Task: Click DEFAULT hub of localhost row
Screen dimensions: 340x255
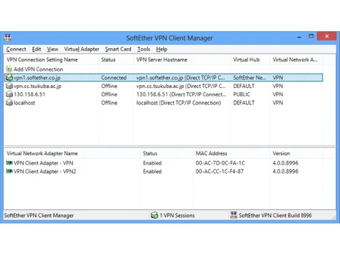Action: click(244, 103)
